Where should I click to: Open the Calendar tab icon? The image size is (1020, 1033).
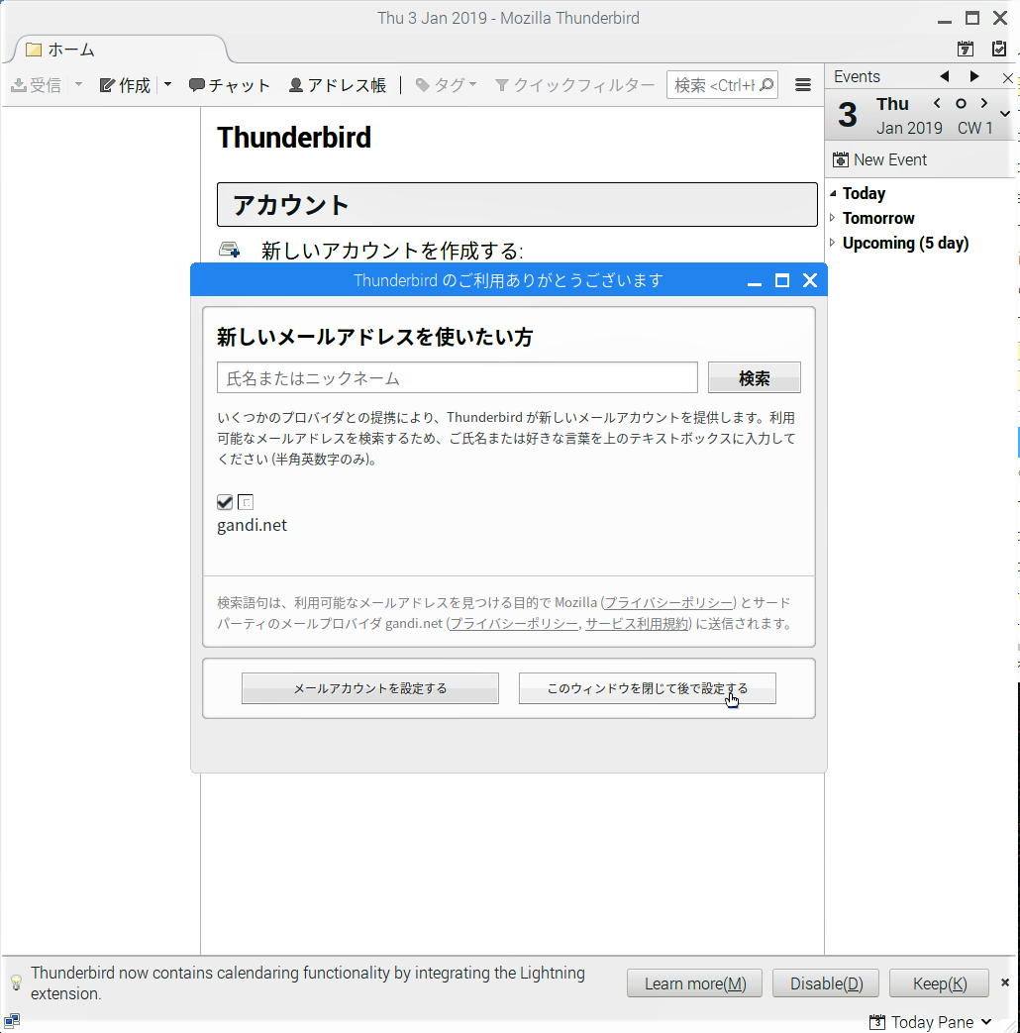[966, 49]
